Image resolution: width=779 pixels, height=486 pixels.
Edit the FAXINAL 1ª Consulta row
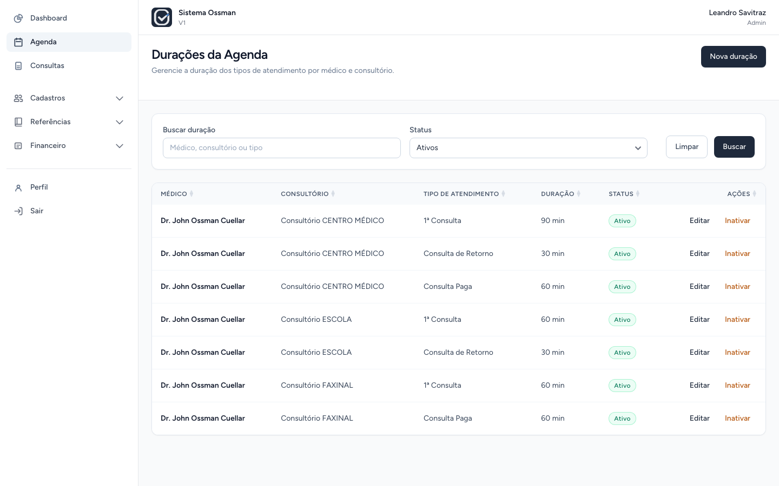click(699, 386)
